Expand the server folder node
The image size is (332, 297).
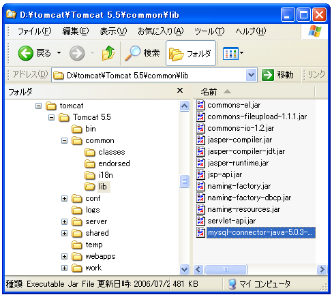(x=65, y=222)
